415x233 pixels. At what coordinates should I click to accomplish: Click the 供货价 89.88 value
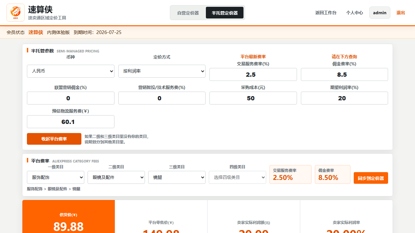point(68,227)
